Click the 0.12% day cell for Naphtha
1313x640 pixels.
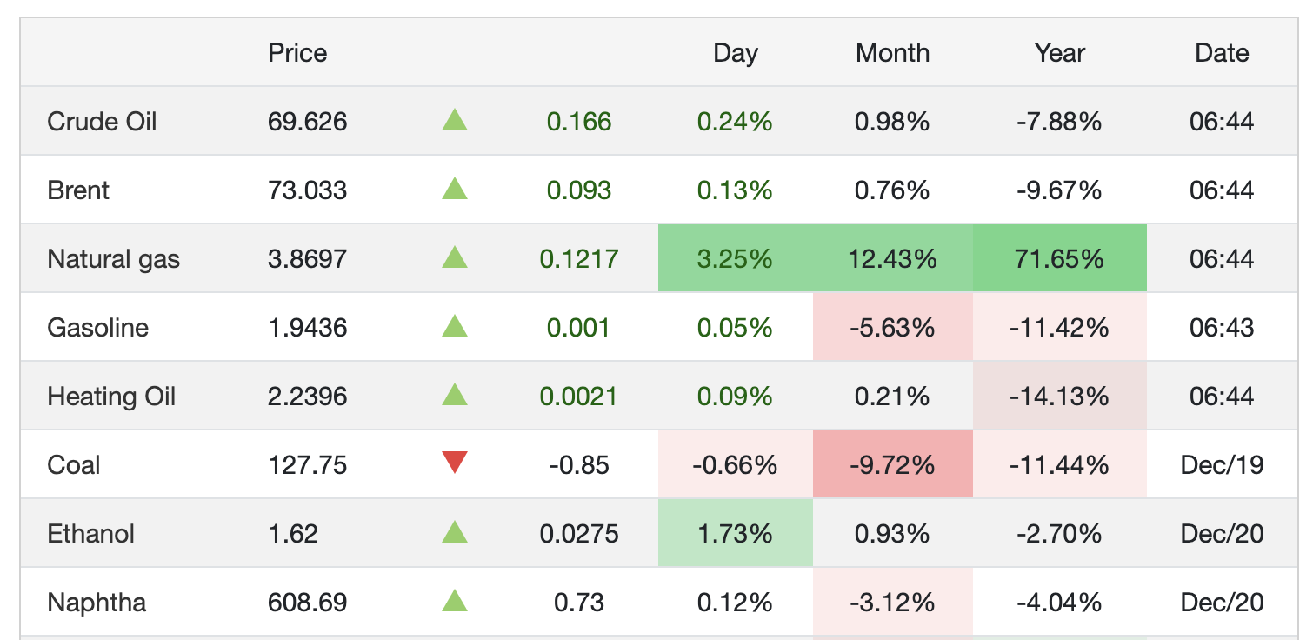[x=736, y=602]
